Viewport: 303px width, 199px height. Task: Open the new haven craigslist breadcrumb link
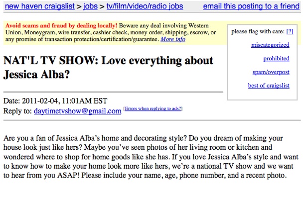click(x=39, y=6)
